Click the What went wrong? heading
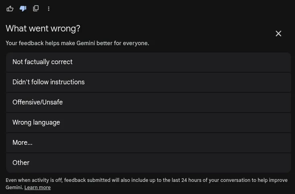Screen dimensions: 295x194 [43, 29]
